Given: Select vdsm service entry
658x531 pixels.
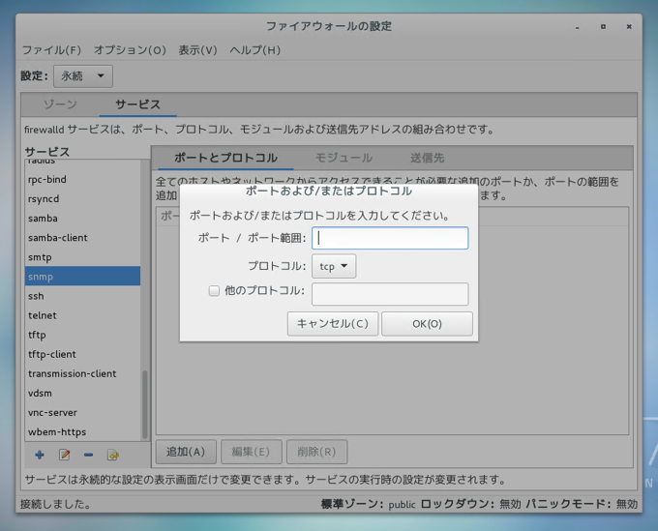Looking at the screenshot, I should [x=82, y=393].
